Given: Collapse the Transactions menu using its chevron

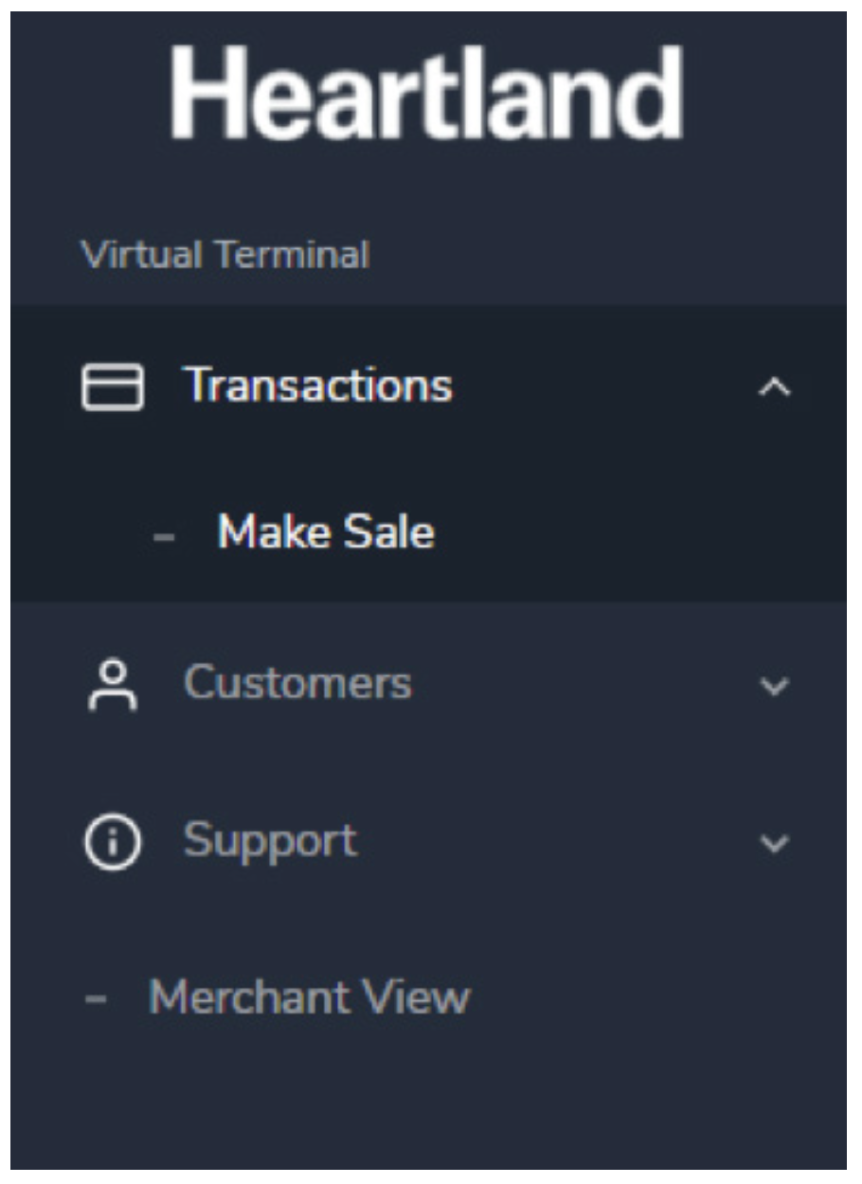Looking at the screenshot, I should coord(774,387).
